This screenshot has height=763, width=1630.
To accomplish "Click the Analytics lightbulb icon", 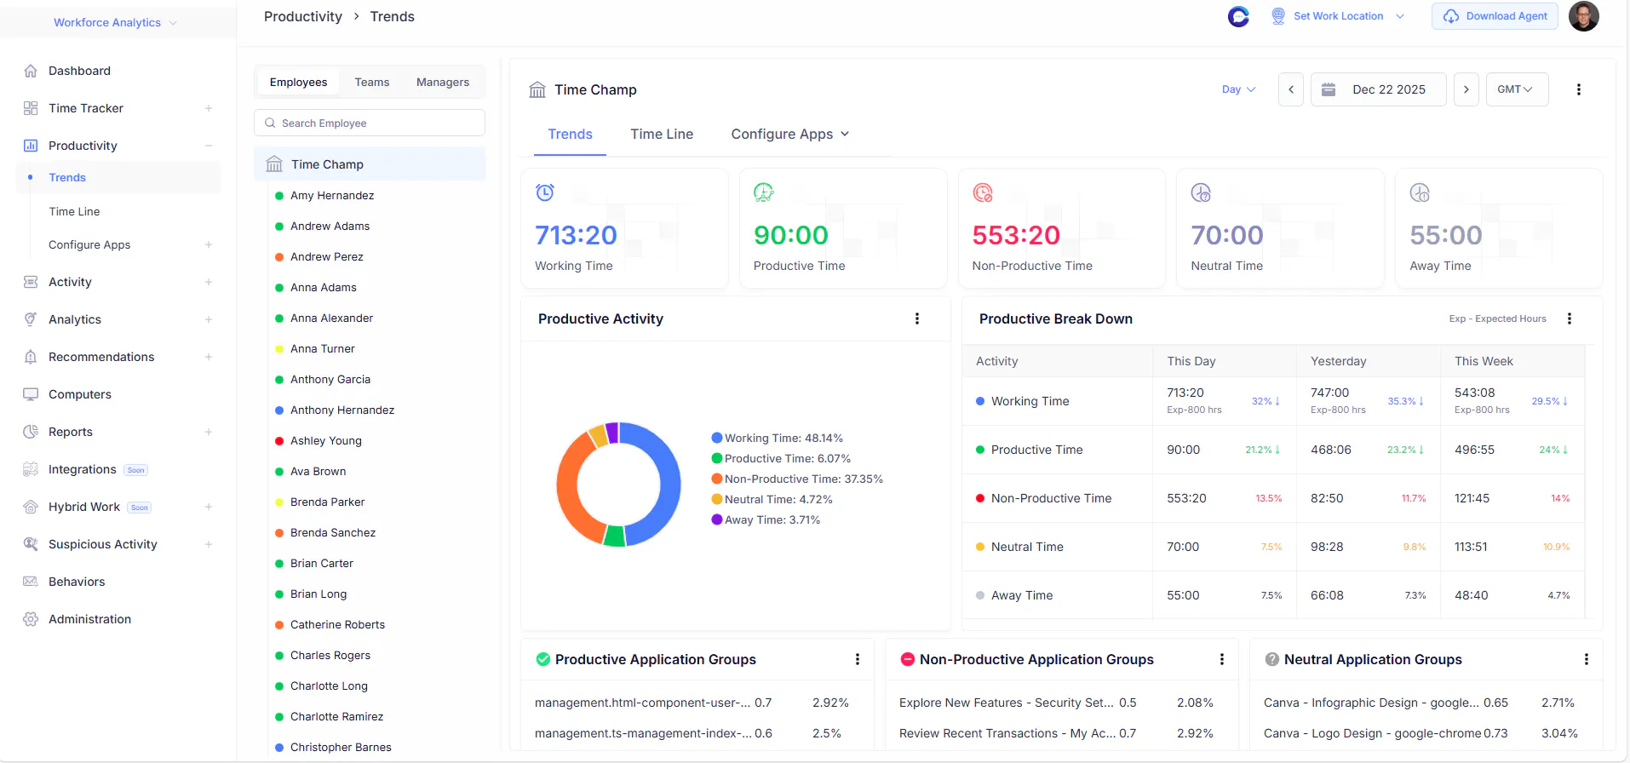I will coord(31,319).
